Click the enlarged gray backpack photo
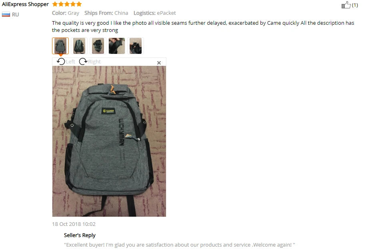This screenshot has width=372, height=251. (x=109, y=141)
